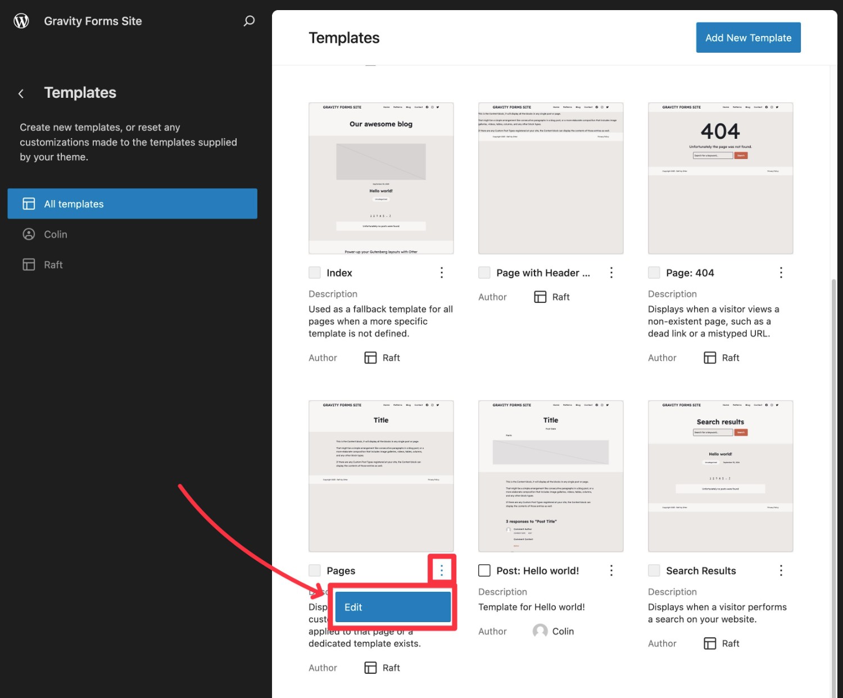843x698 pixels.
Task: Open the Pages template title
Action: tap(341, 570)
